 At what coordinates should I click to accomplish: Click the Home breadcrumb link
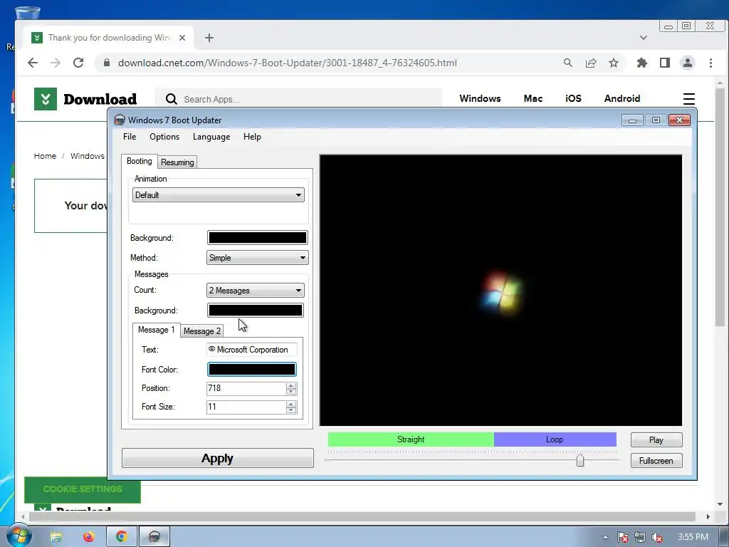click(45, 156)
